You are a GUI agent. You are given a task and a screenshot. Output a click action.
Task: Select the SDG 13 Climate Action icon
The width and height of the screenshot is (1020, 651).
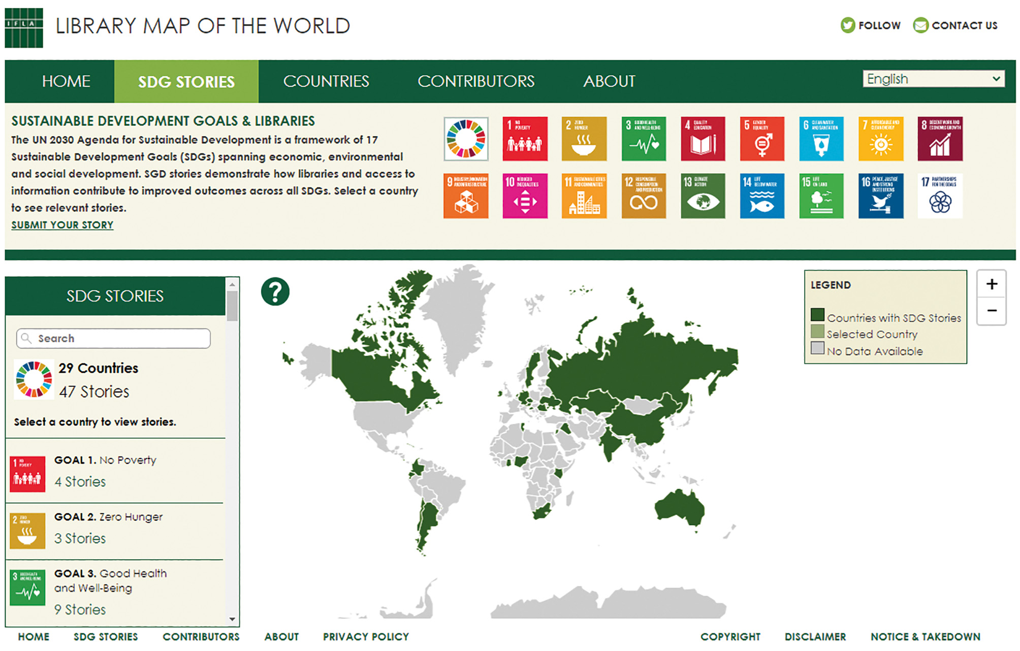pos(703,197)
